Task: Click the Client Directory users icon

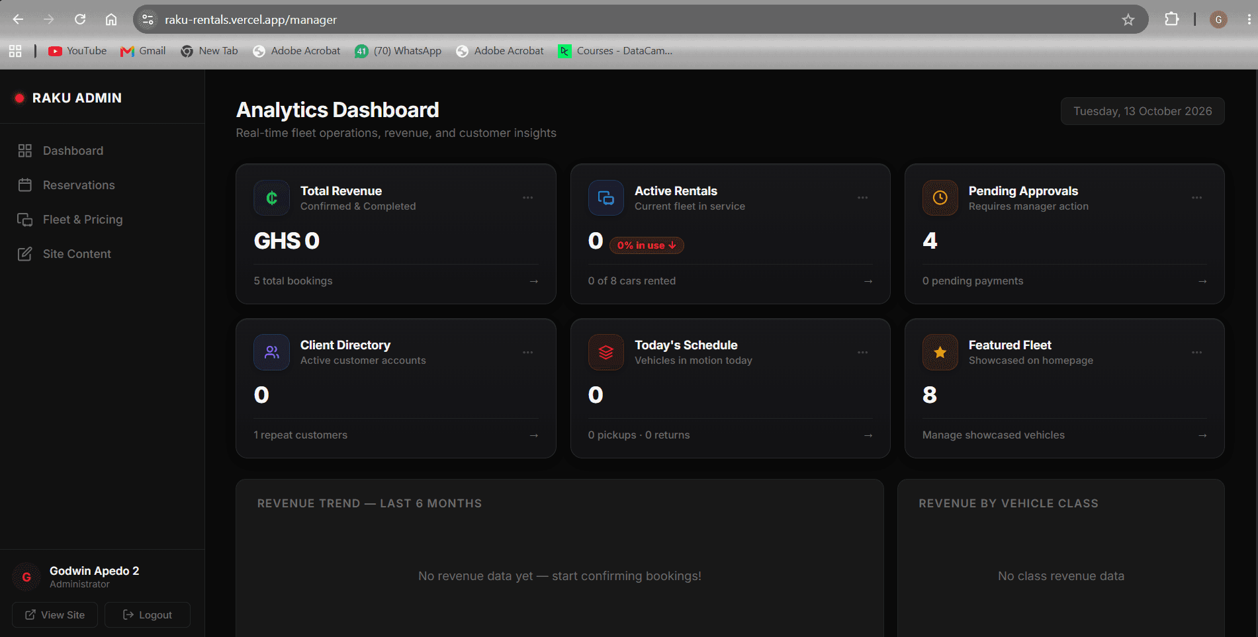Action: [271, 352]
